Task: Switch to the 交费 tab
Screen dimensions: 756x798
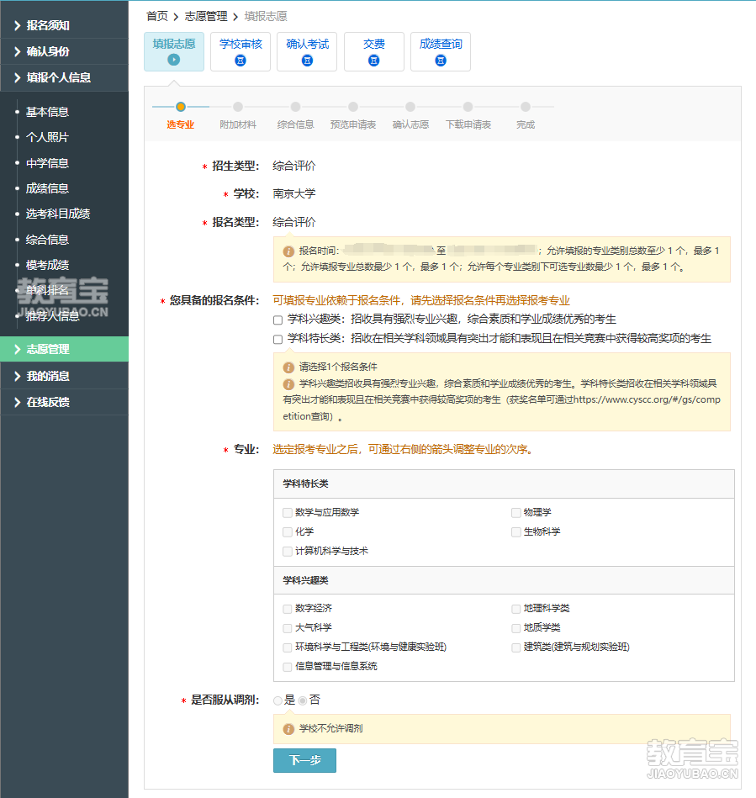Action: (373, 51)
